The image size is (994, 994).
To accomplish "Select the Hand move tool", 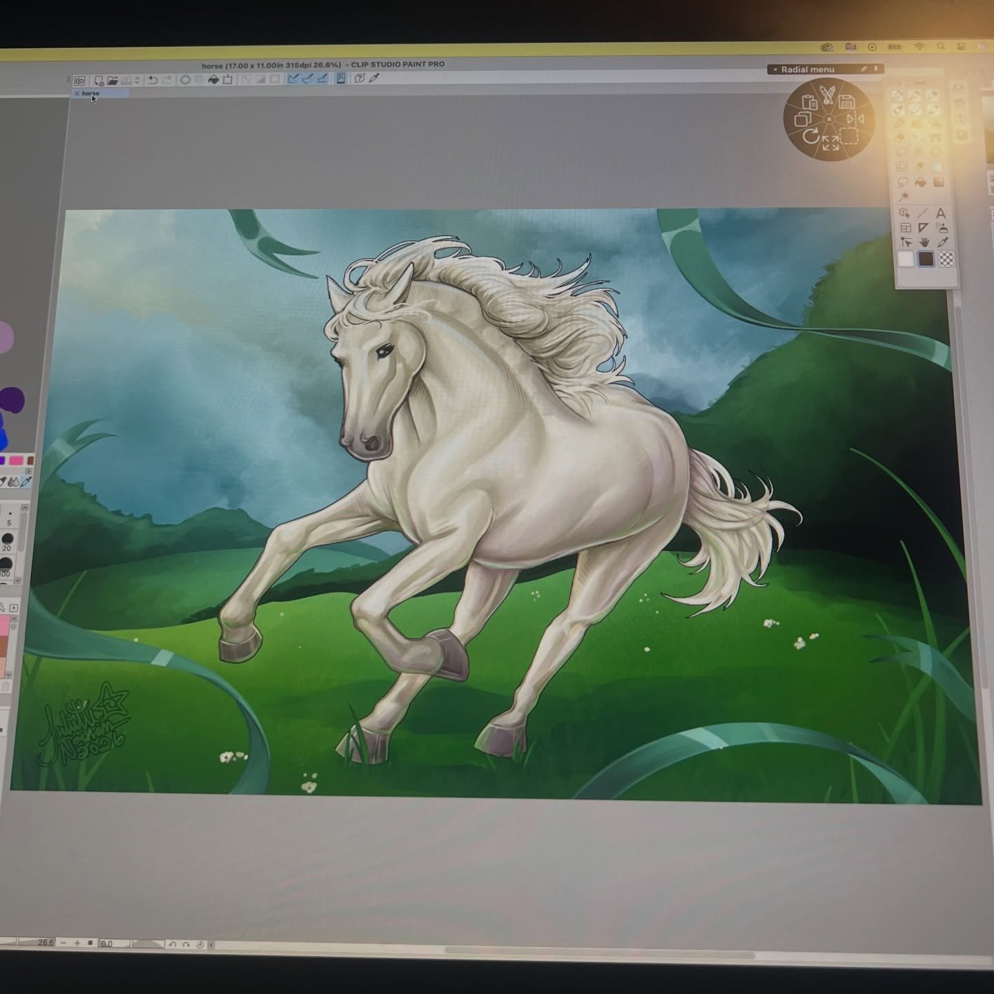I will click(924, 242).
